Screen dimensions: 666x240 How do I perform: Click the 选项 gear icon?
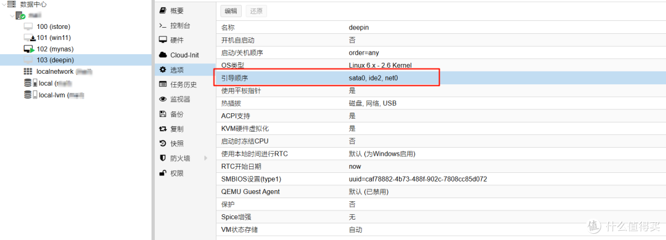click(162, 70)
